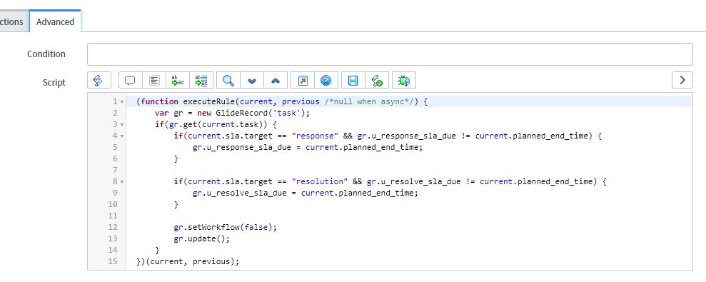Switch to the Advanced tab
This screenshot has width=706, height=282.
pyautogui.click(x=56, y=21)
